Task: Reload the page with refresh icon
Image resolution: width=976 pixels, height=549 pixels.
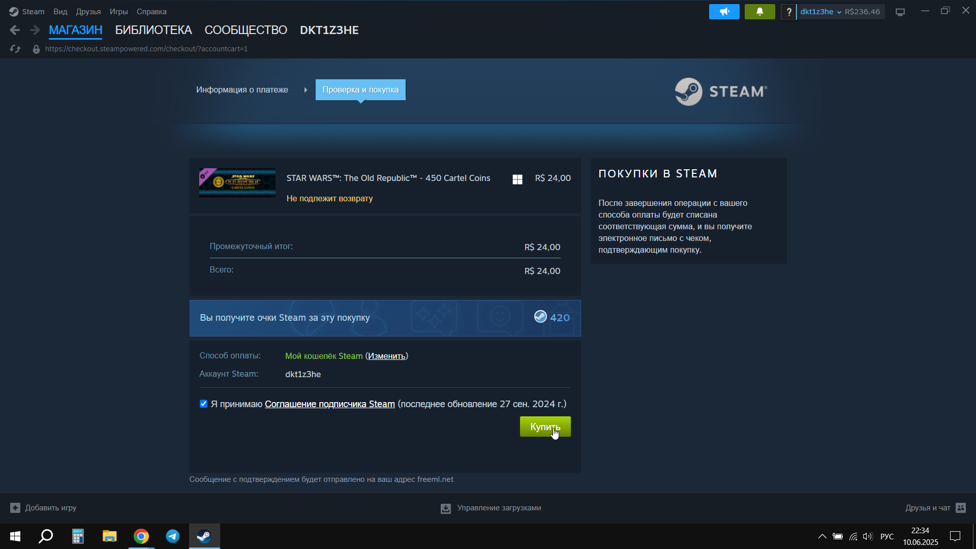Action: point(15,49)
